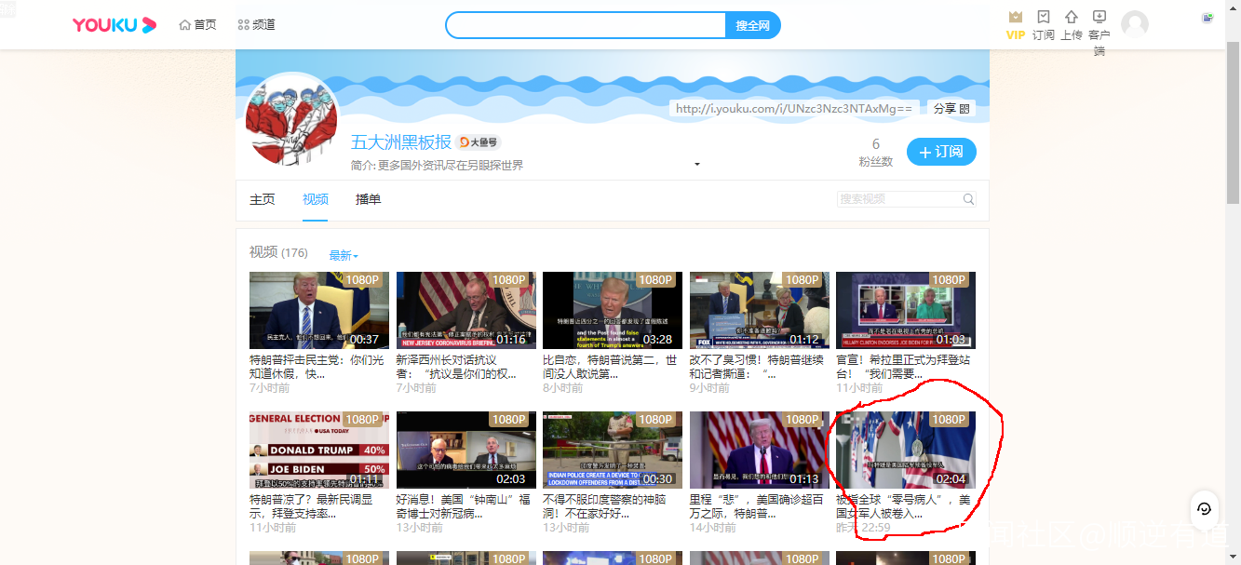Open the 01:16 New Jersey briefing thumbnail

pyautogui.click(x=465, y=311)
